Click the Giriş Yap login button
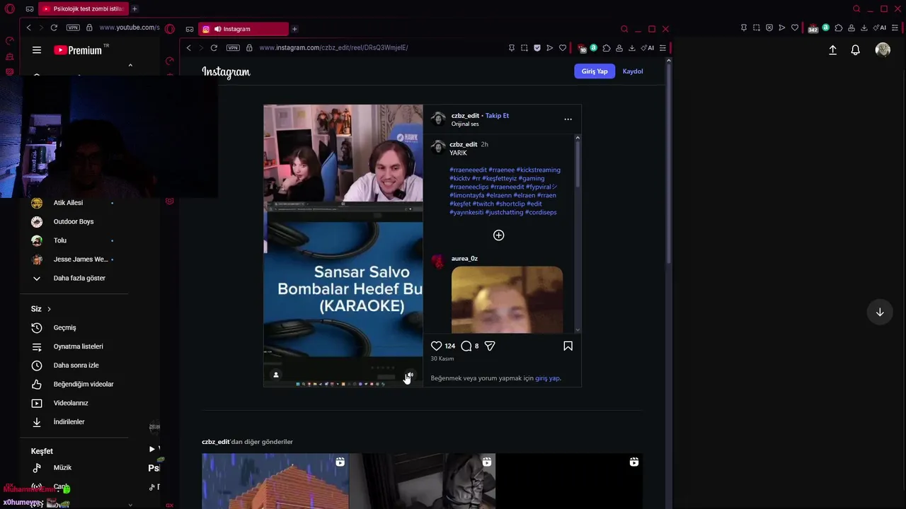 (x=595, y=71)
